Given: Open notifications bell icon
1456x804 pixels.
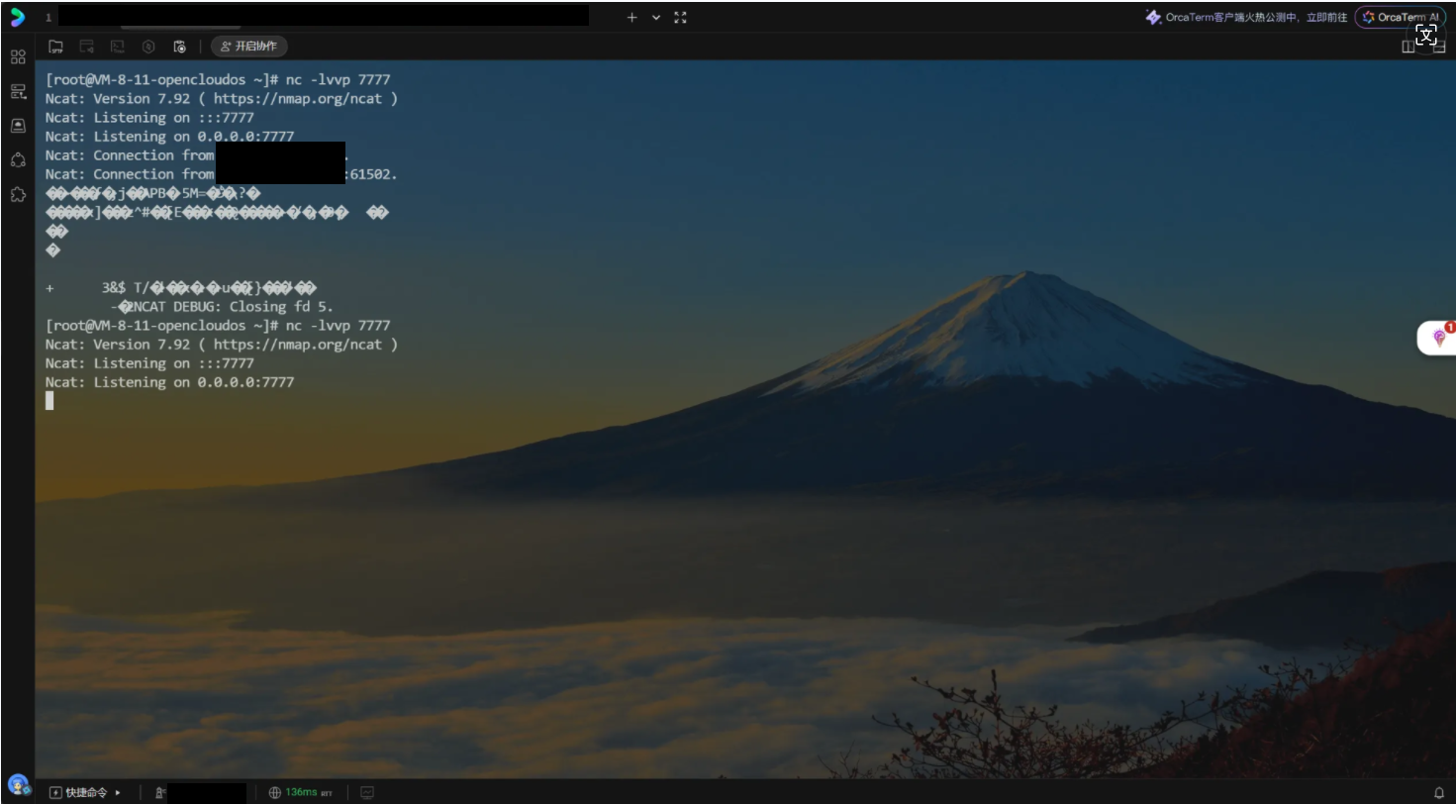Looking at the screenshot, I should [1439, 792].
